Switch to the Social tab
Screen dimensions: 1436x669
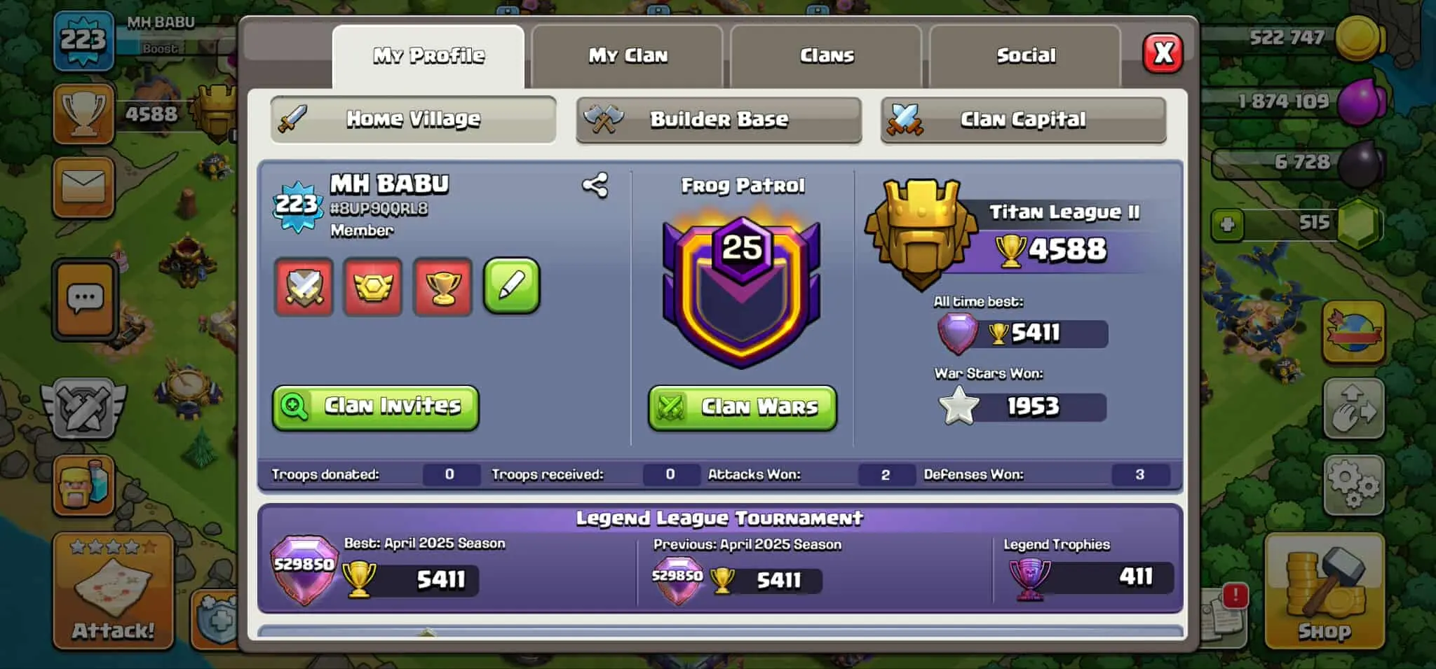coord(1026,56)
